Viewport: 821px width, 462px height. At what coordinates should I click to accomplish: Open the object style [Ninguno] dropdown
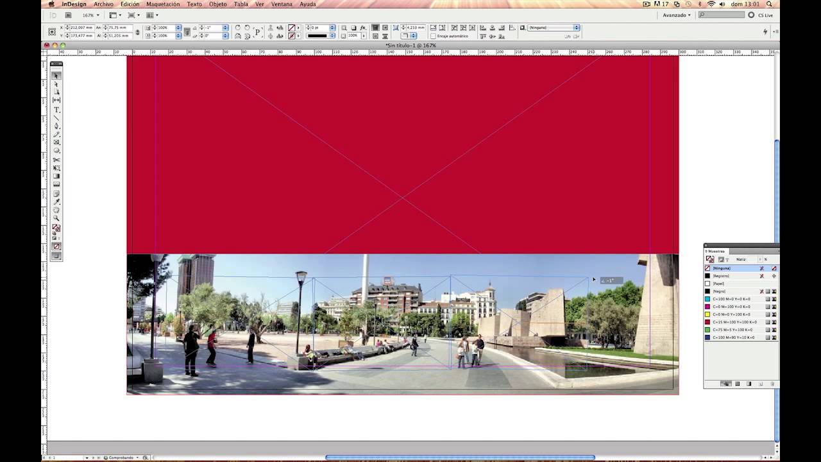coord(577,28)
